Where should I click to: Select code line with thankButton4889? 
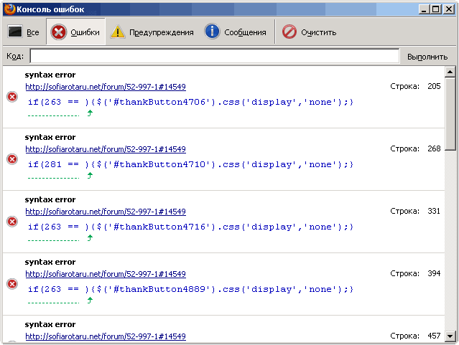coord(190,290)
